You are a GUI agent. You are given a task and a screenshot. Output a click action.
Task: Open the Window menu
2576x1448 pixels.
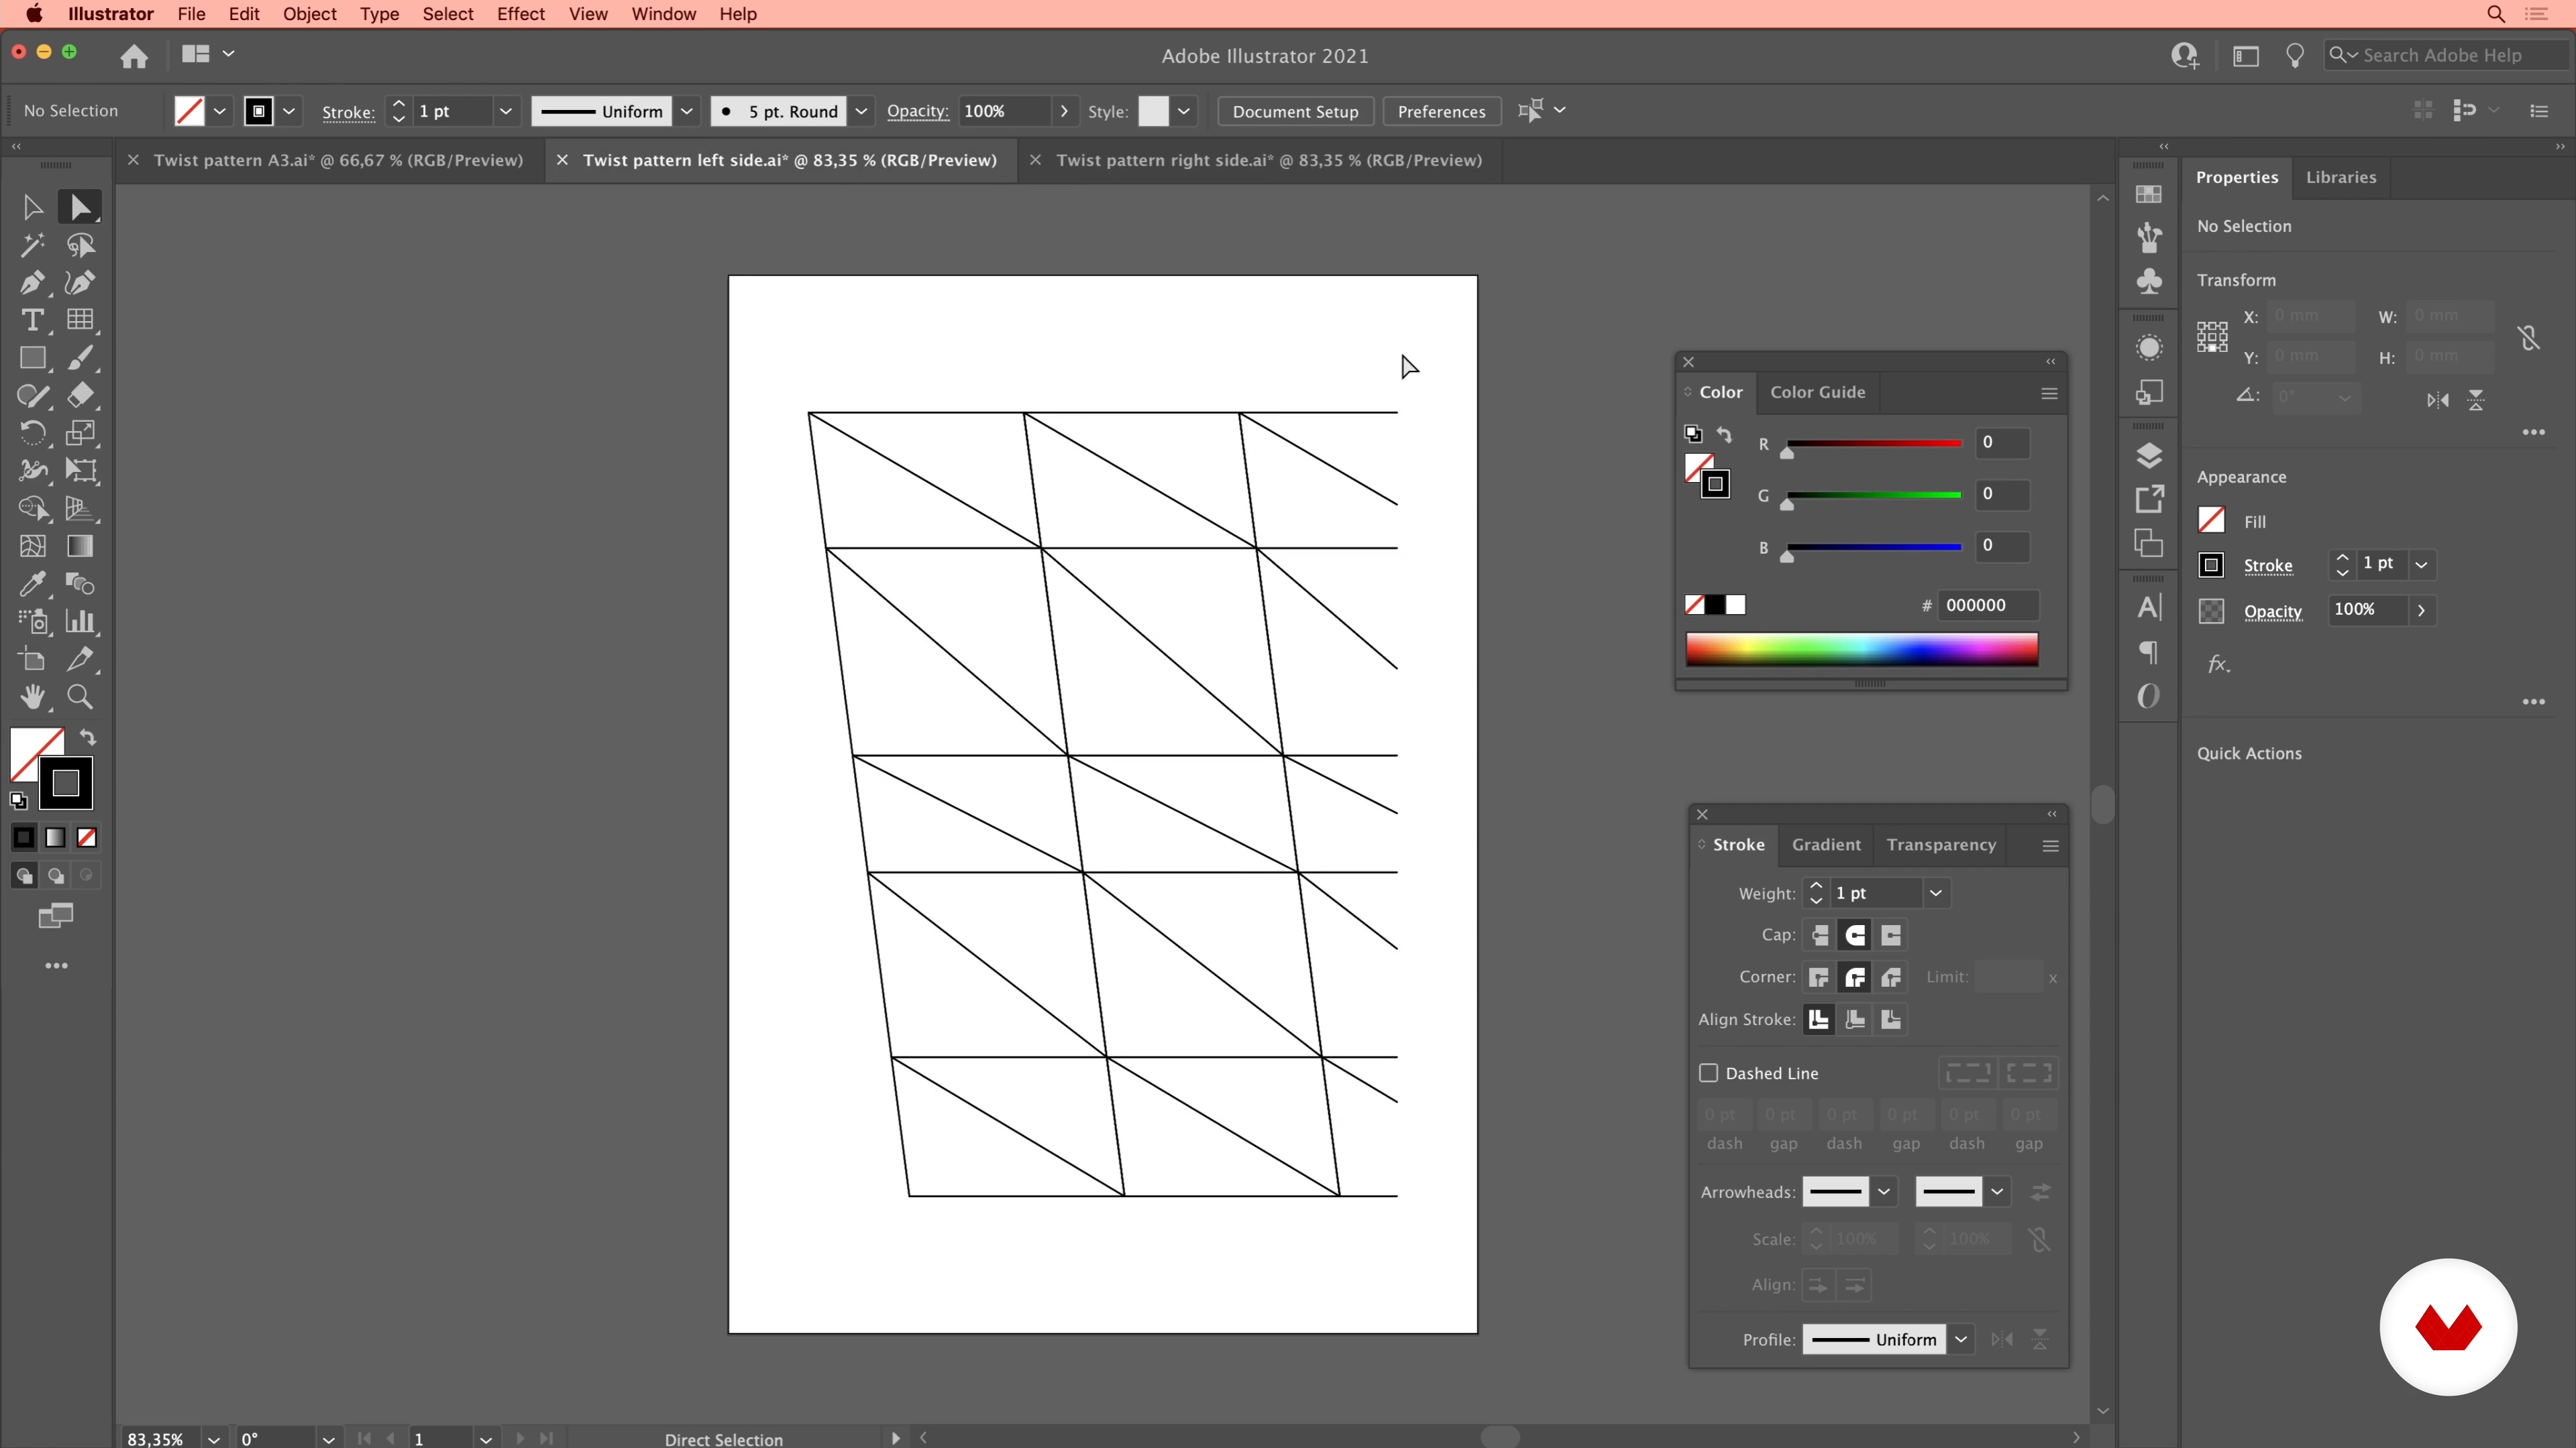664,14
